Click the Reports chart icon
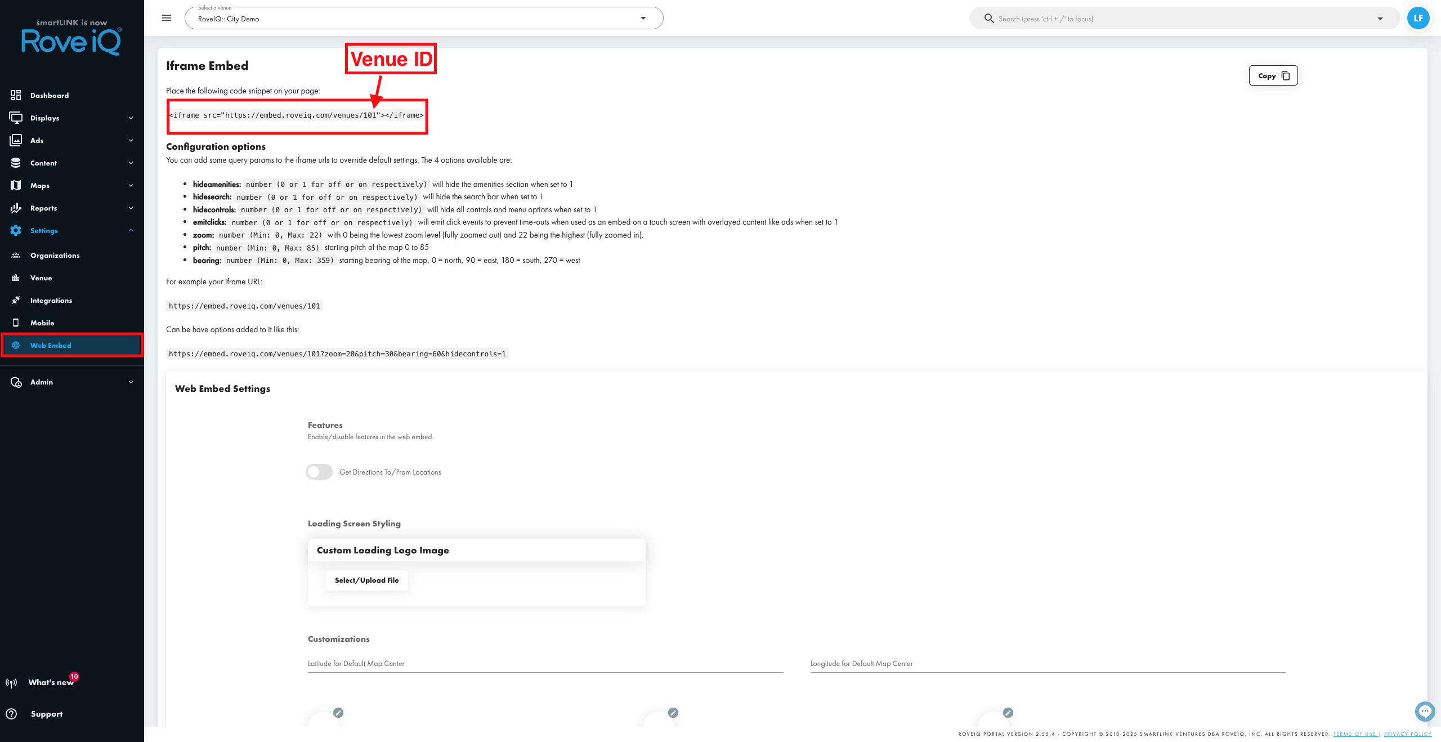The width and height of the screenshot is (1441, 742). point(16,208)
